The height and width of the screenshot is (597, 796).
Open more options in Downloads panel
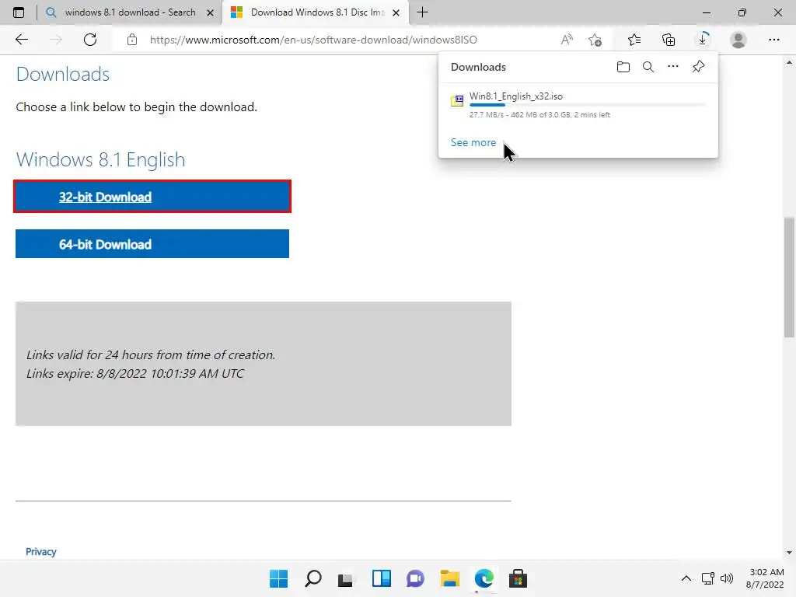(673, 67)
